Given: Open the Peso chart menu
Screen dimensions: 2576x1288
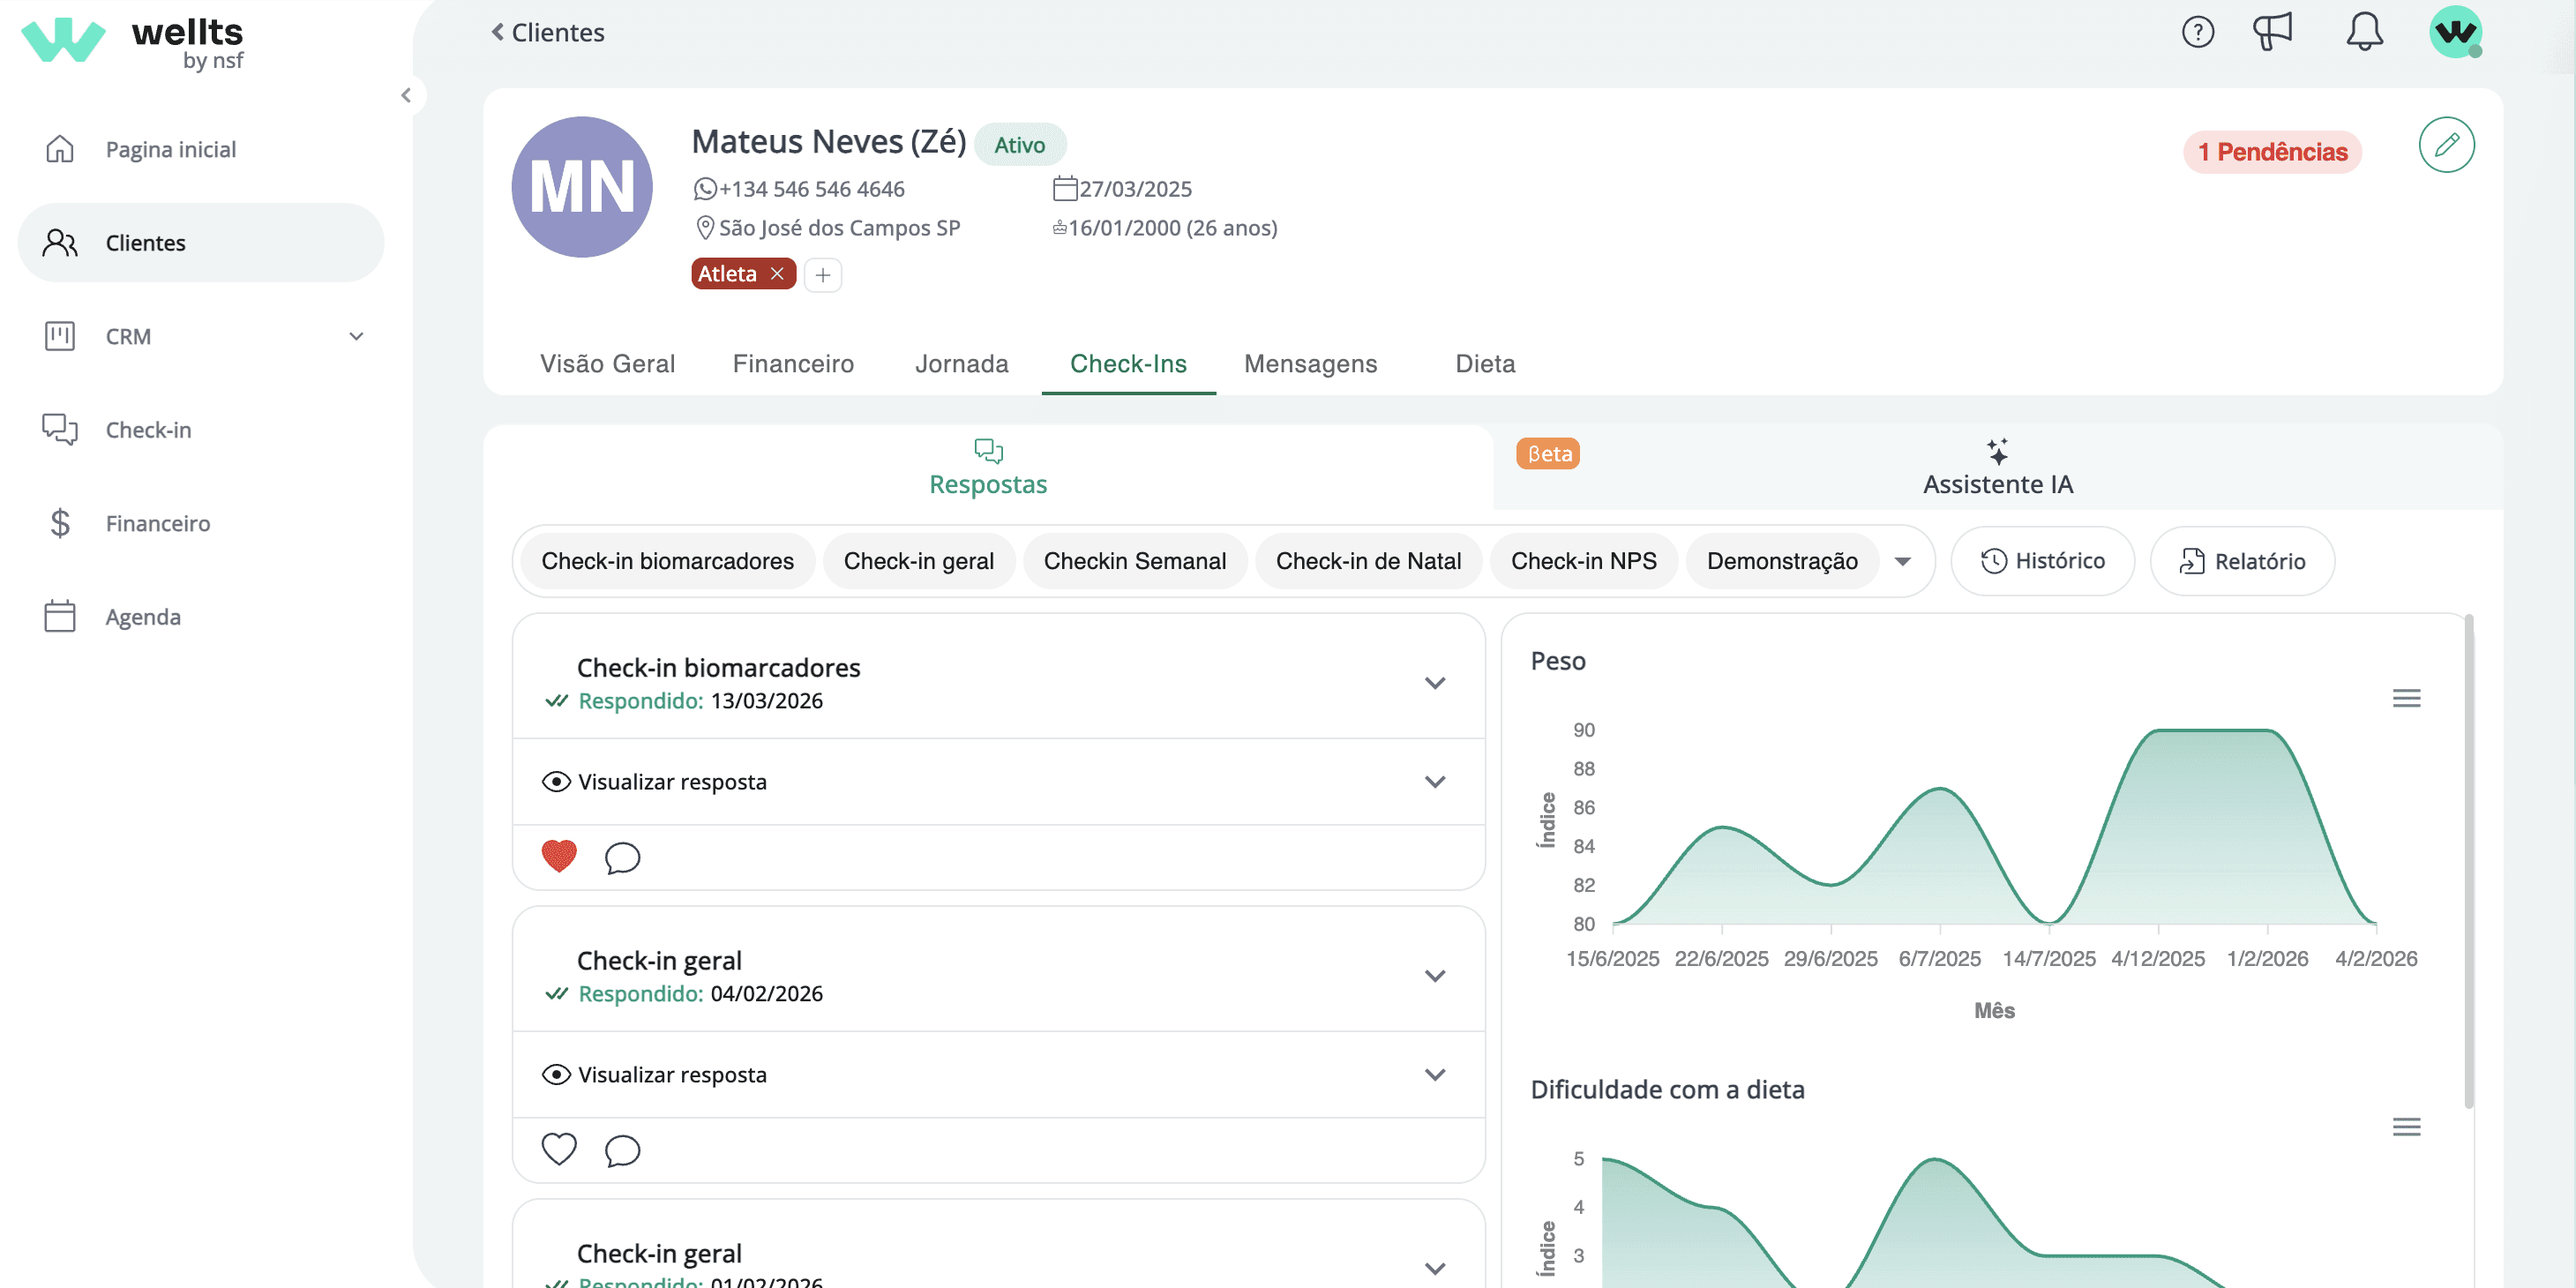Looking at the screenshot, I should point(2406,698).
